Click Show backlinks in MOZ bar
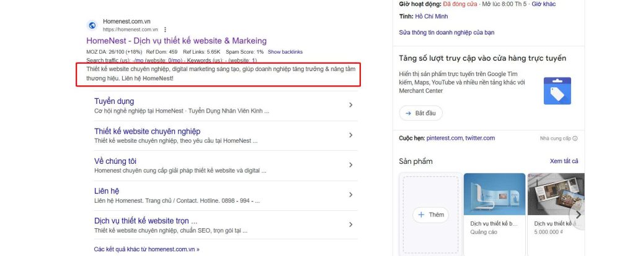This screenshot has height=256, width=635. click(285, 52)
